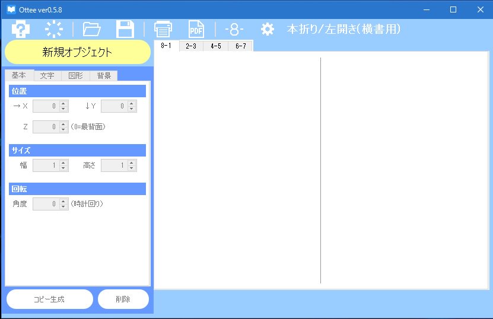Decrease the 角度 angle value
493x319 pixels.
63,206
